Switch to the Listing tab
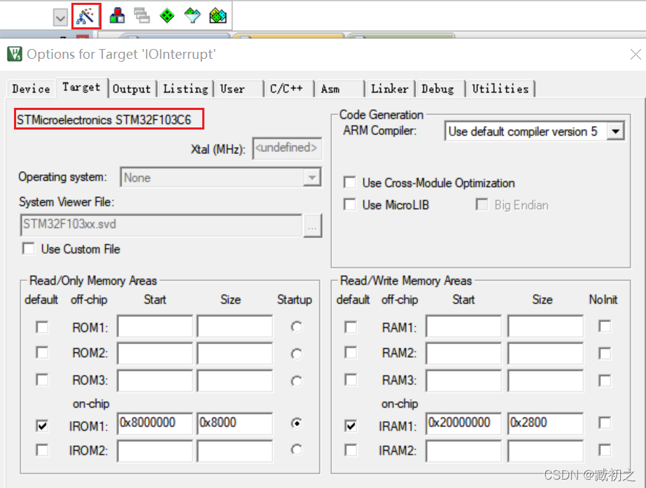The image size is (646, 488). [x=185, y=89]
